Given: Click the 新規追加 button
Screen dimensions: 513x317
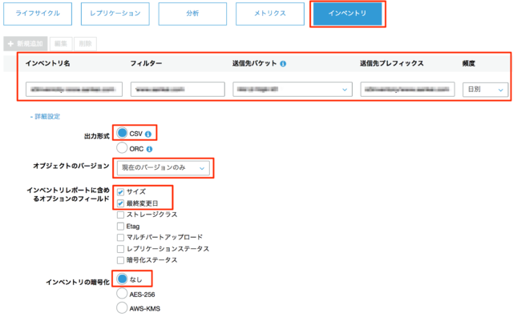Looking at the screenshot, I should coord(26,44).
